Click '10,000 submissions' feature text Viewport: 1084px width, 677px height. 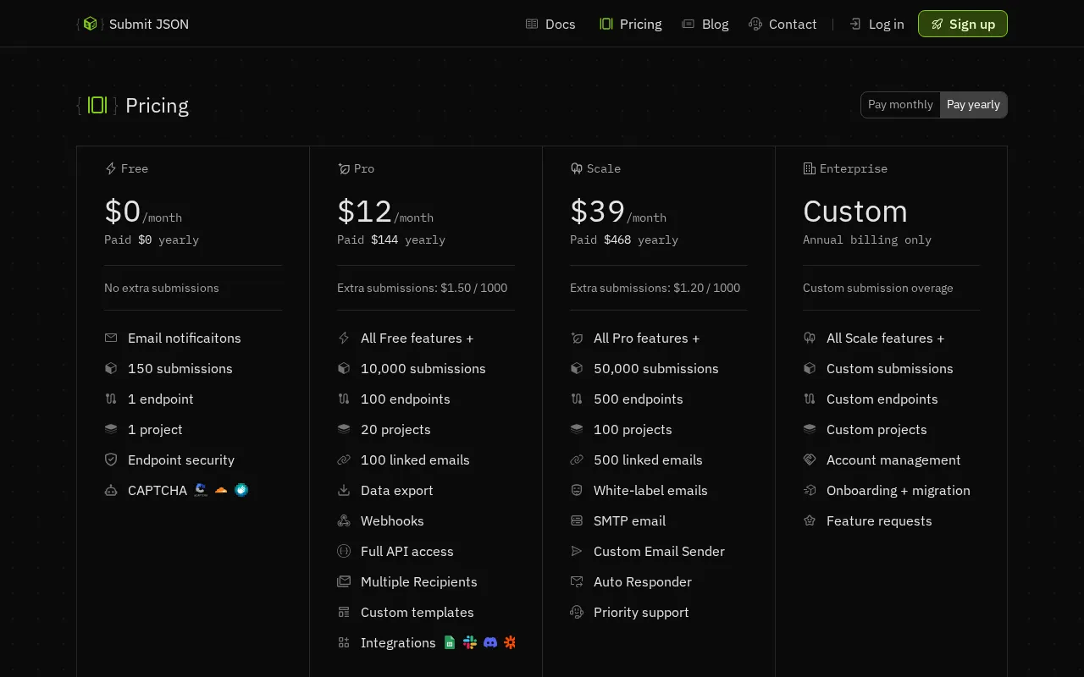coord(423,368)
